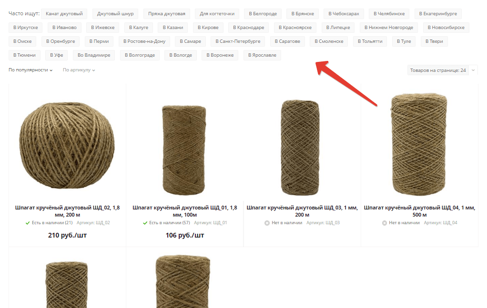Click out-of-stock cross icon for ШД_04
The width and height of the screenshot is (487, 308).
384,223
